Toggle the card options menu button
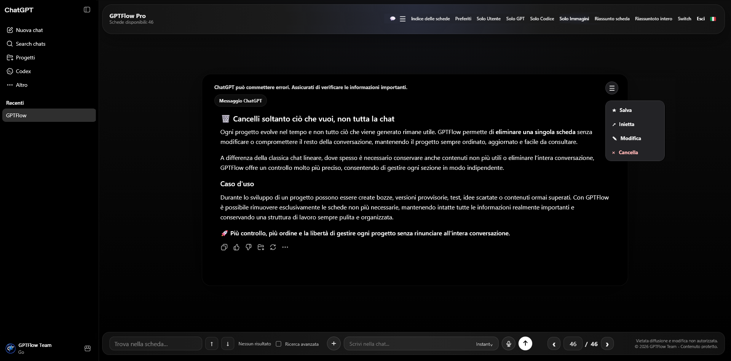This screenshot has height=361, width=731. click(612, 88)
